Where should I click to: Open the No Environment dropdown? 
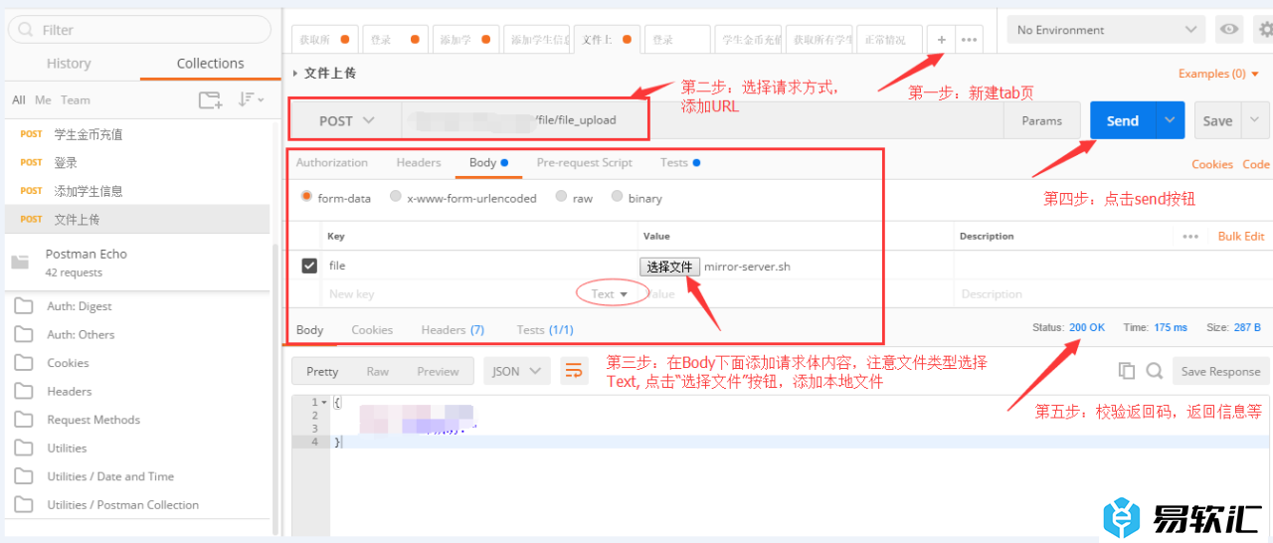click(x=1106, y=30)
